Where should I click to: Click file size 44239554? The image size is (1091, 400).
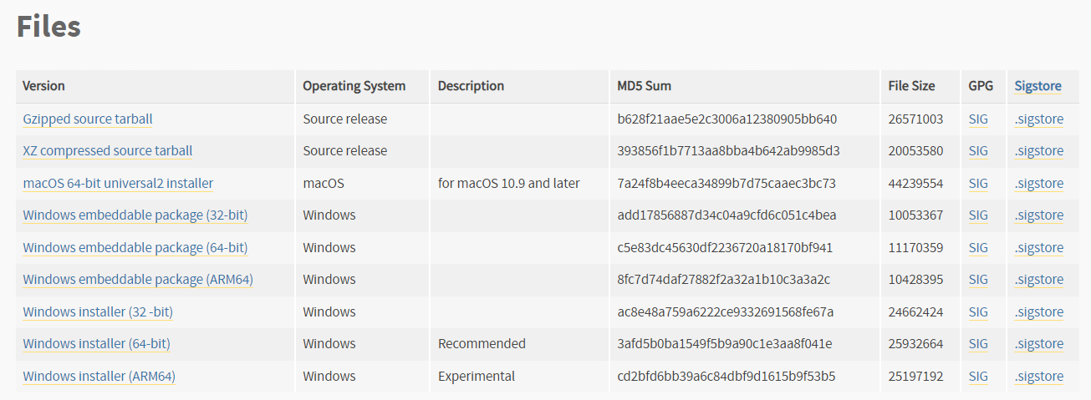[915, 184]
